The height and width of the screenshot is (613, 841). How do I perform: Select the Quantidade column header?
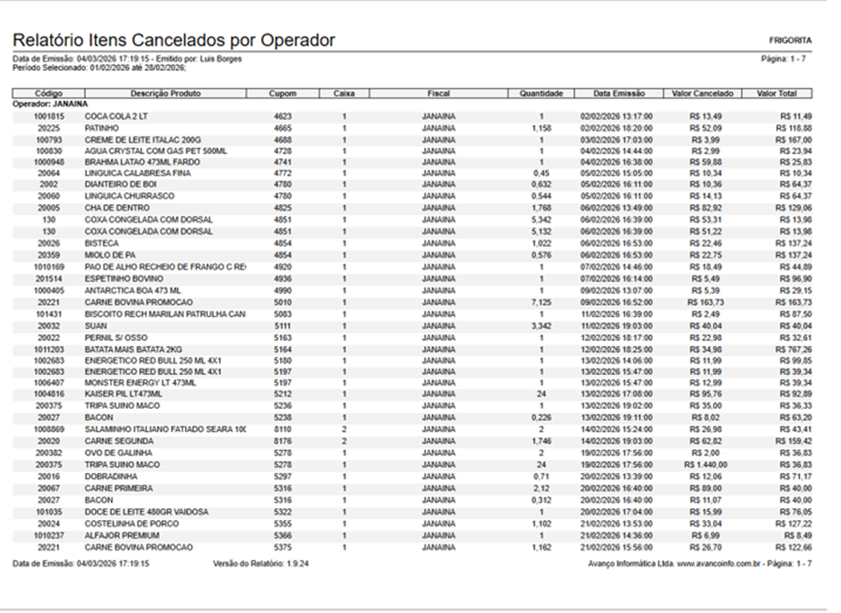tap(541, 93)
